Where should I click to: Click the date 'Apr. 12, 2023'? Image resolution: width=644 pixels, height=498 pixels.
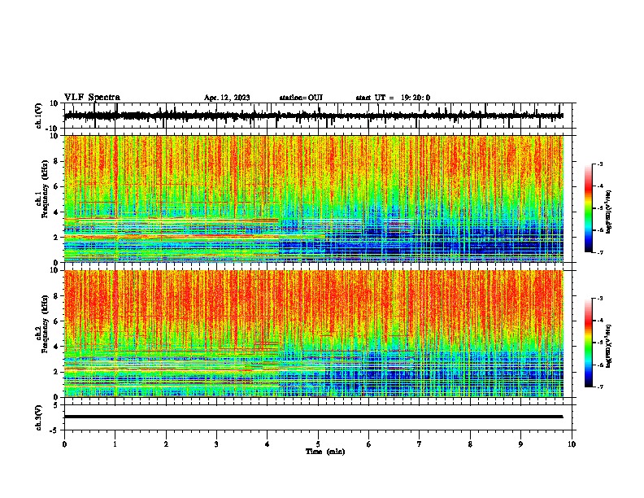coord(227,98)
